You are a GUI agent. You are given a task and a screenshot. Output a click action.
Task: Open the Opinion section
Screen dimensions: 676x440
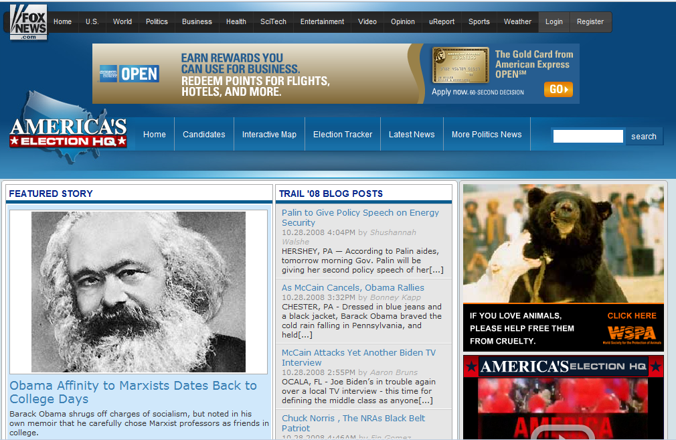coord(403,21)
